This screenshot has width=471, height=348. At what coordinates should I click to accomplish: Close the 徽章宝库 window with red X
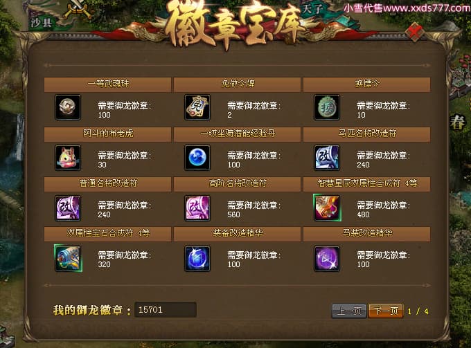point(414,33)
